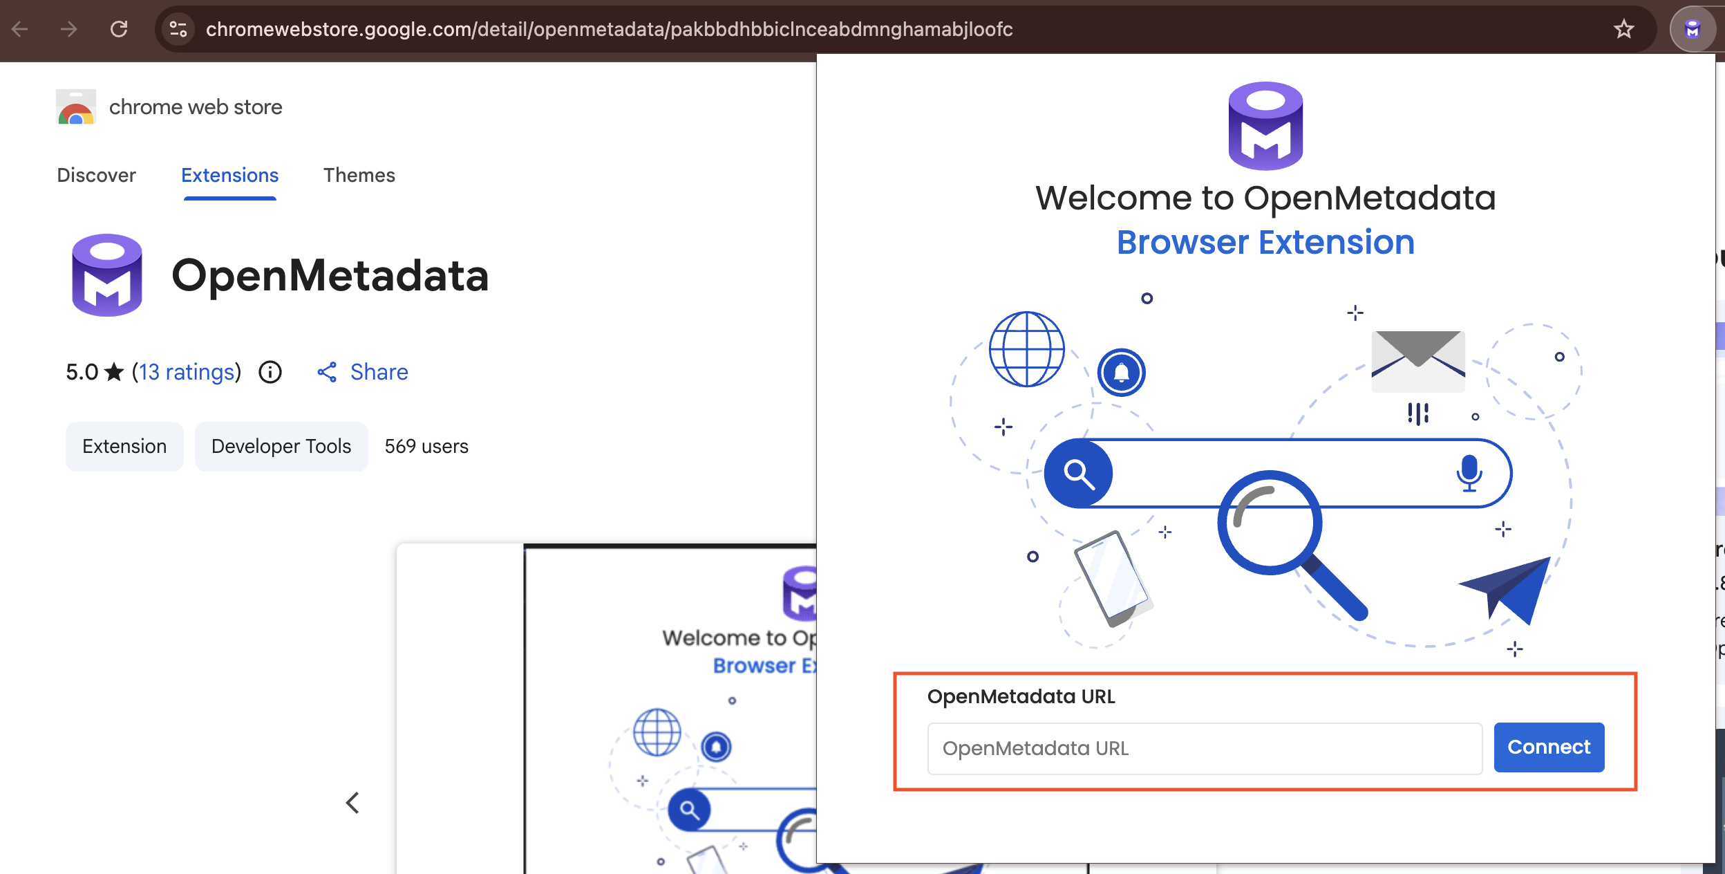Click the '569 users' text
The image size is (1725, 874).
(426, 446)
